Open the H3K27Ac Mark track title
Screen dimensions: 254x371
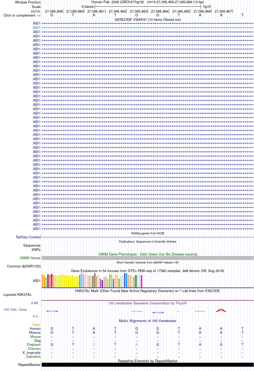pos(148,291)
